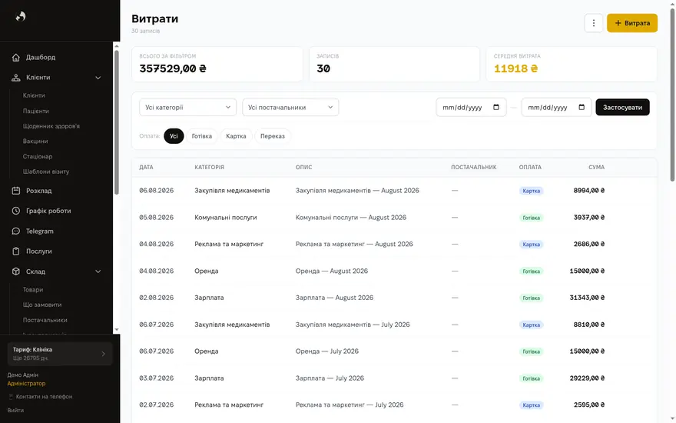Filter payments by Переказ

click(273, 136)
